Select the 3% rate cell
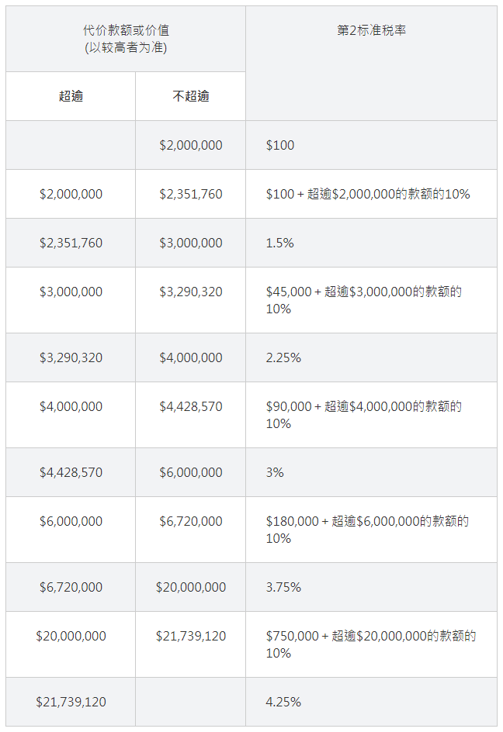The image size is (503, 732). click(371, 472)
